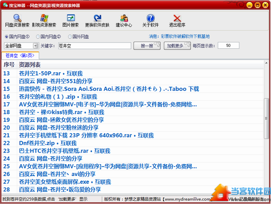Expand the 全部网盘 dropdown arrow
Viewport: 271px width, 204px height.
[36, 46]
